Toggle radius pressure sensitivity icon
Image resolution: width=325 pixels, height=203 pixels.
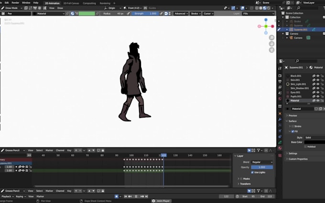128,13
